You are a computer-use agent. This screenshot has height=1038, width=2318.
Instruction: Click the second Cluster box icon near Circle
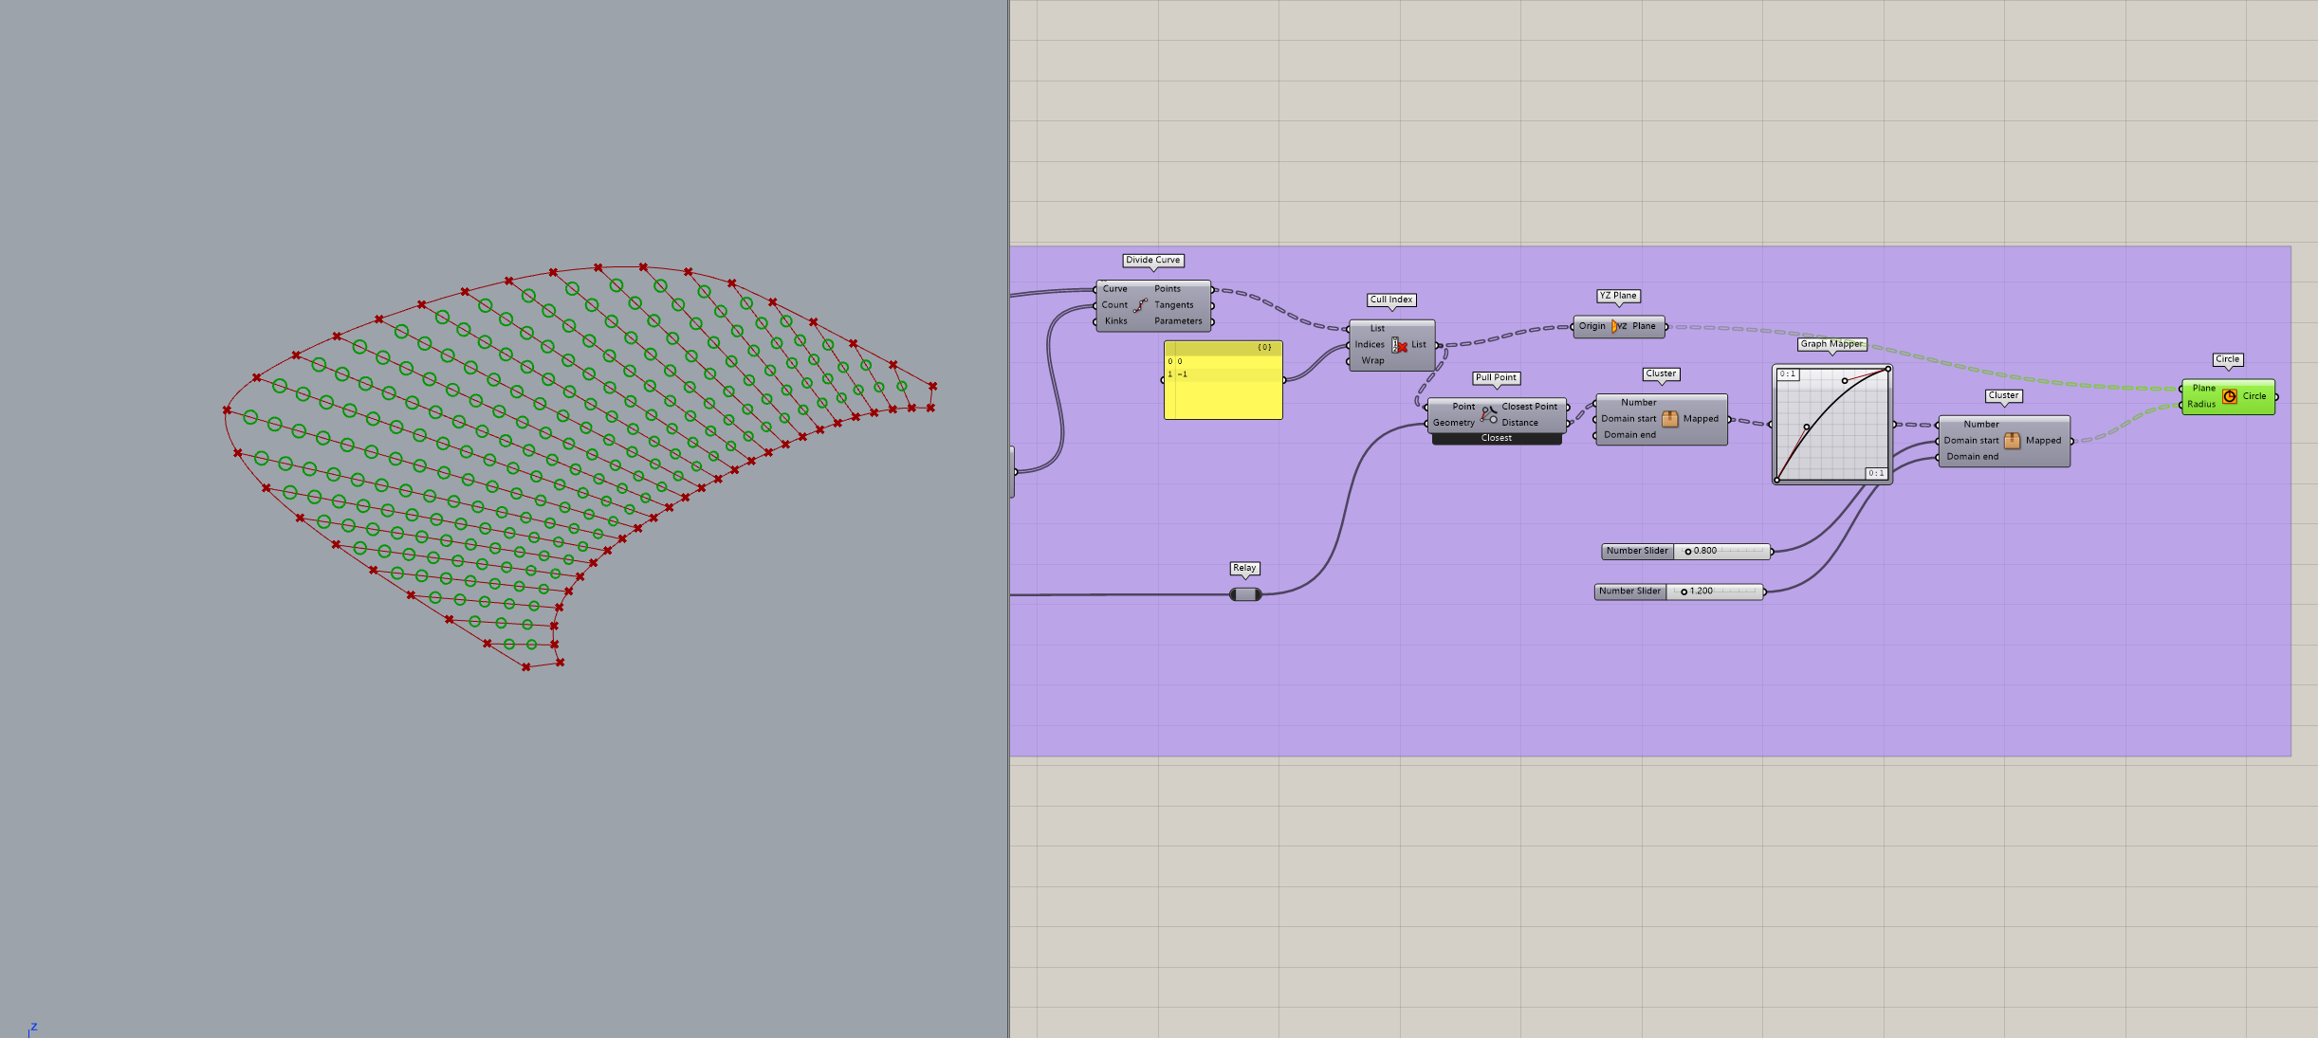[2012, 441]
